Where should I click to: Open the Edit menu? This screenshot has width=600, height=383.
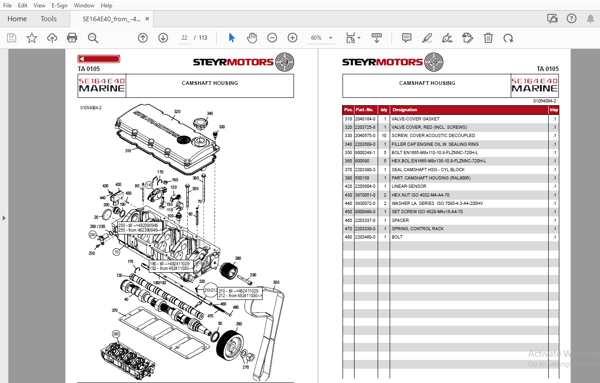click(x=23, y=6)
